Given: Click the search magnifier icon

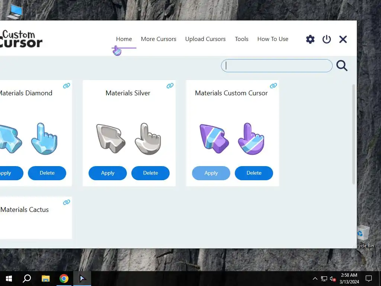Looking at the screenshot, I should 342,66.
